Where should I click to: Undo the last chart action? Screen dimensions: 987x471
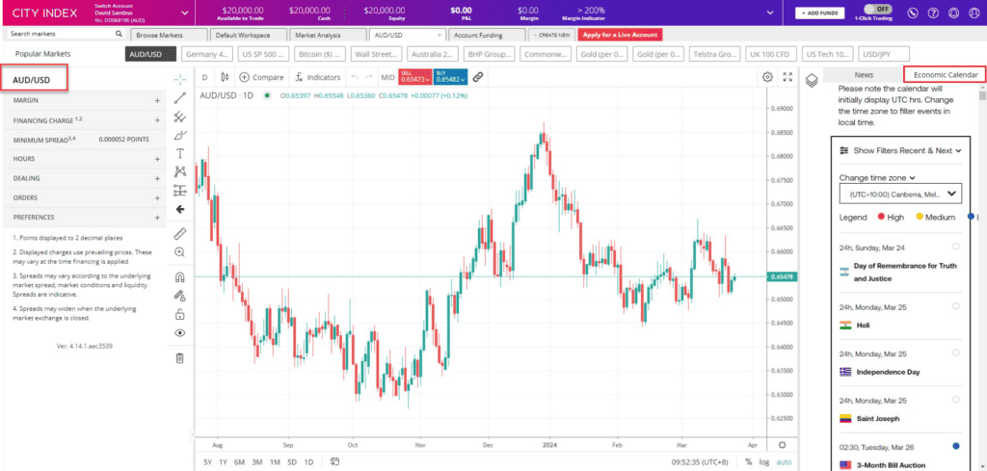coord(355,77)
